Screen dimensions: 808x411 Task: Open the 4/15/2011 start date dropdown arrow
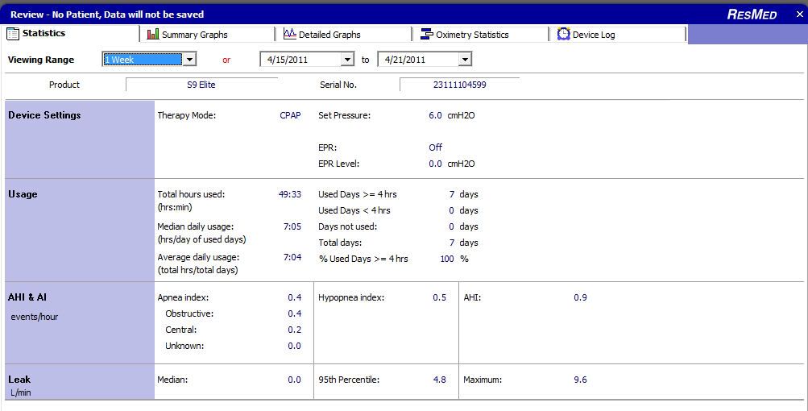[348, 60]
